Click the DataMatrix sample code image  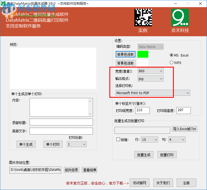coord(143,18)
